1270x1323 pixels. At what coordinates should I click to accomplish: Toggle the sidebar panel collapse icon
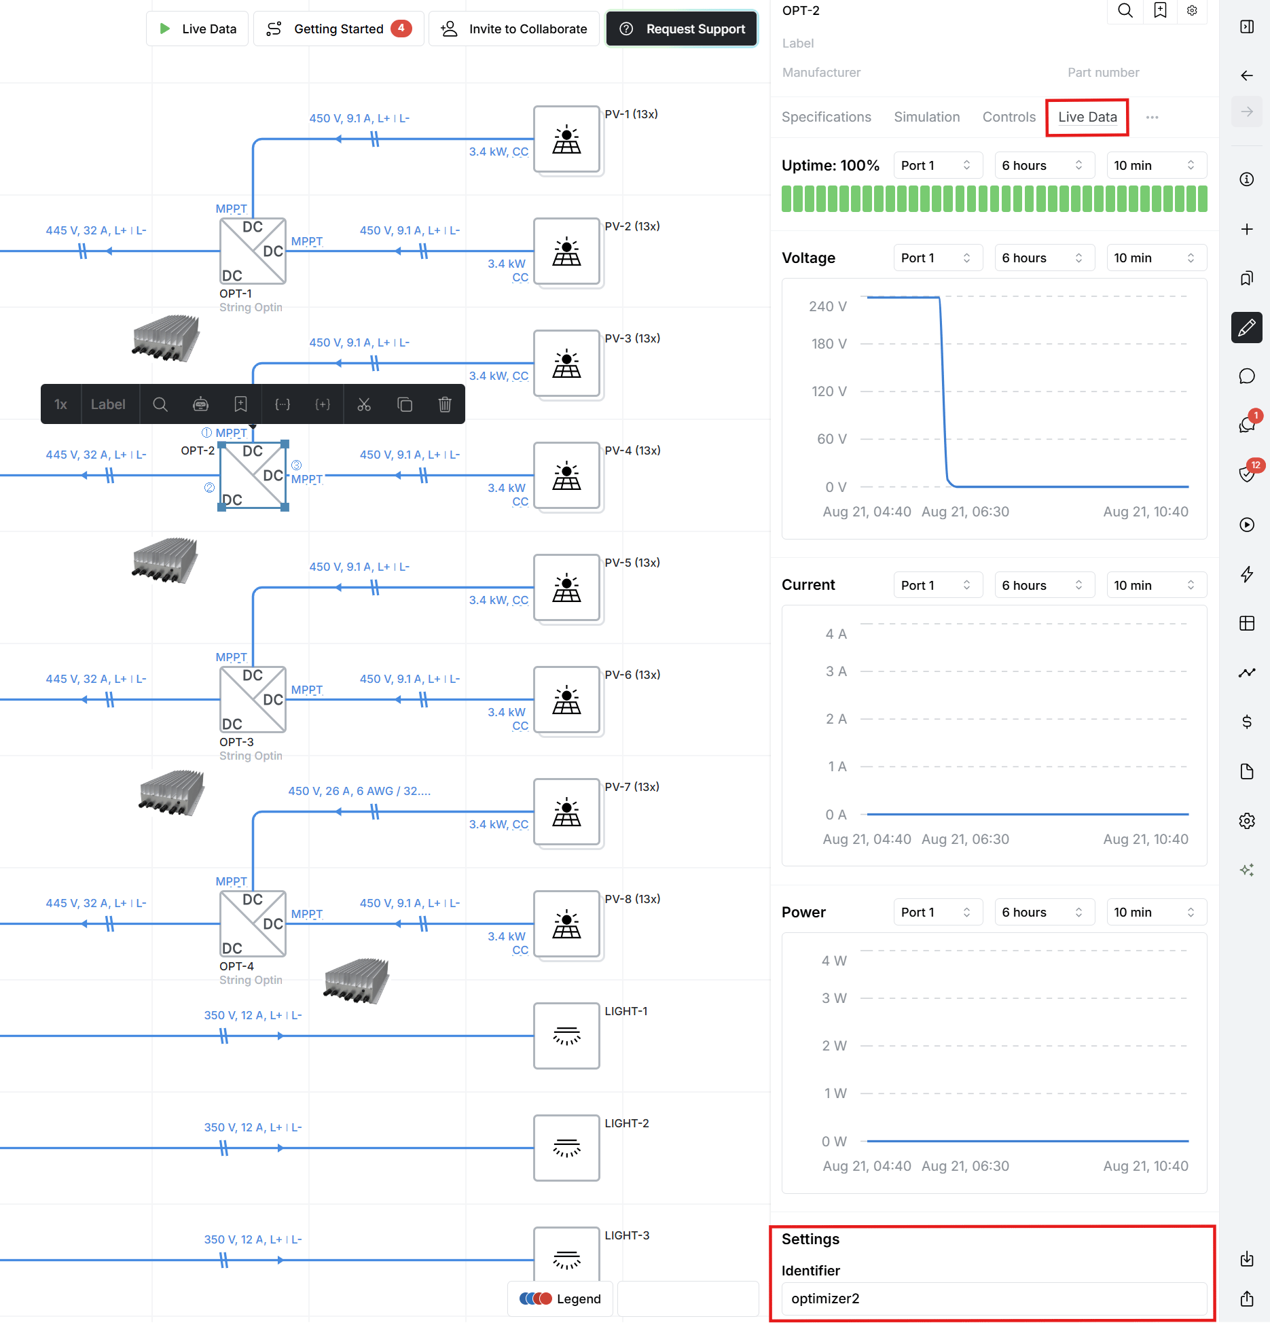pos(1247,27)
